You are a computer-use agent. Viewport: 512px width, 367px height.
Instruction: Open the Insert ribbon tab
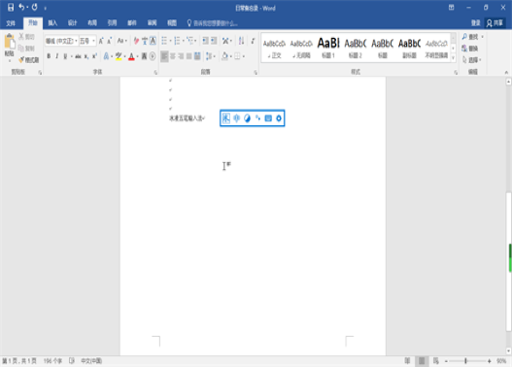click(52, 23)
